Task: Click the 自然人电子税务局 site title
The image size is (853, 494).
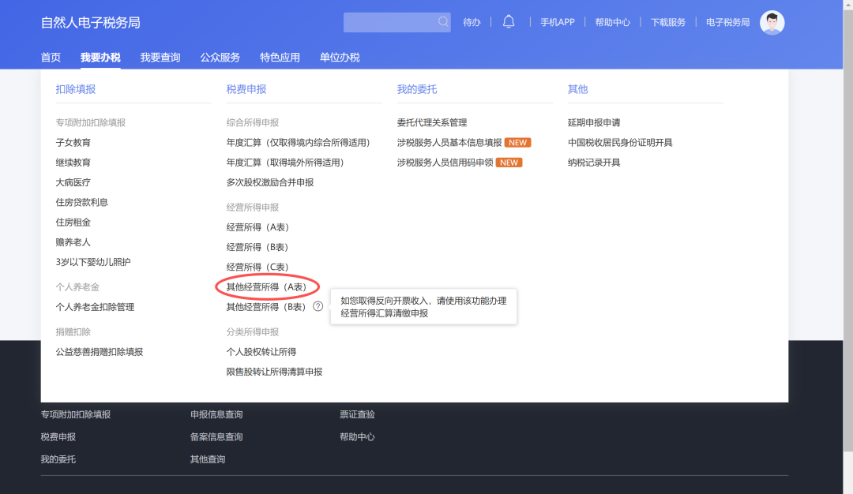Action: coord(90,23)
